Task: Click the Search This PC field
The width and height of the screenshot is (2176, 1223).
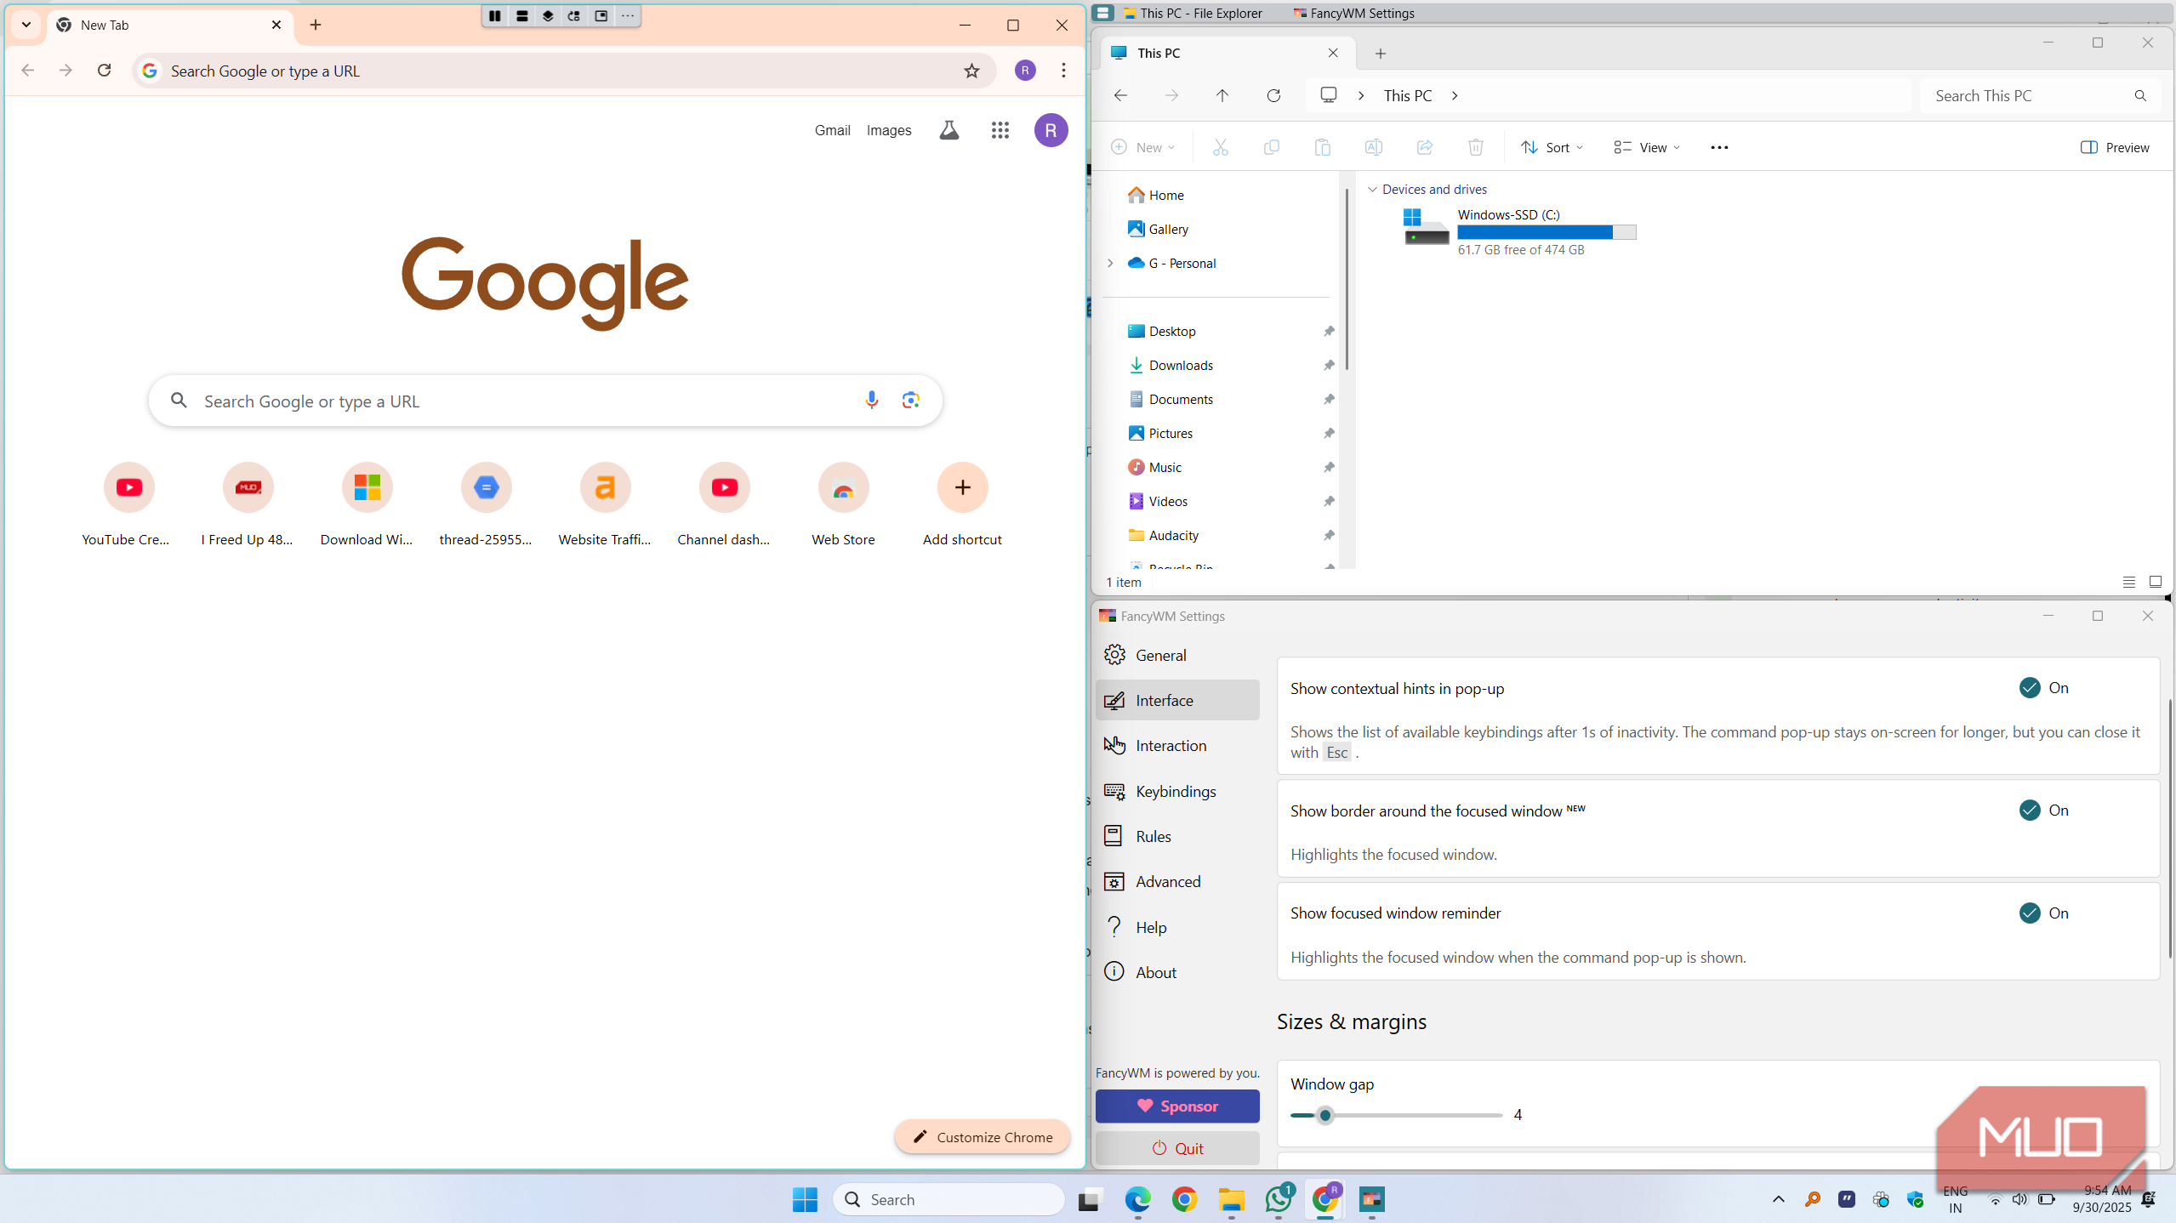Action: click(x=2039, y=96)
